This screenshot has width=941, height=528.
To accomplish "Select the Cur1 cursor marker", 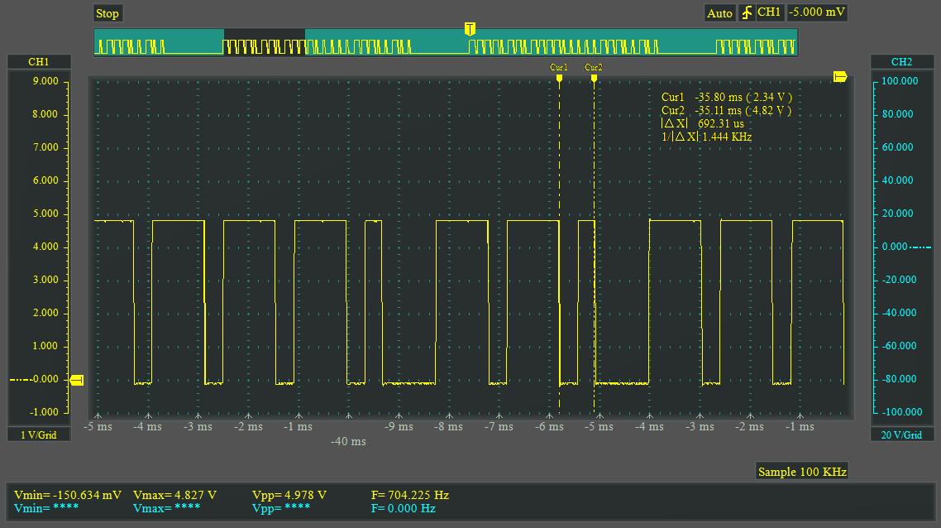I will coord(559,74).
